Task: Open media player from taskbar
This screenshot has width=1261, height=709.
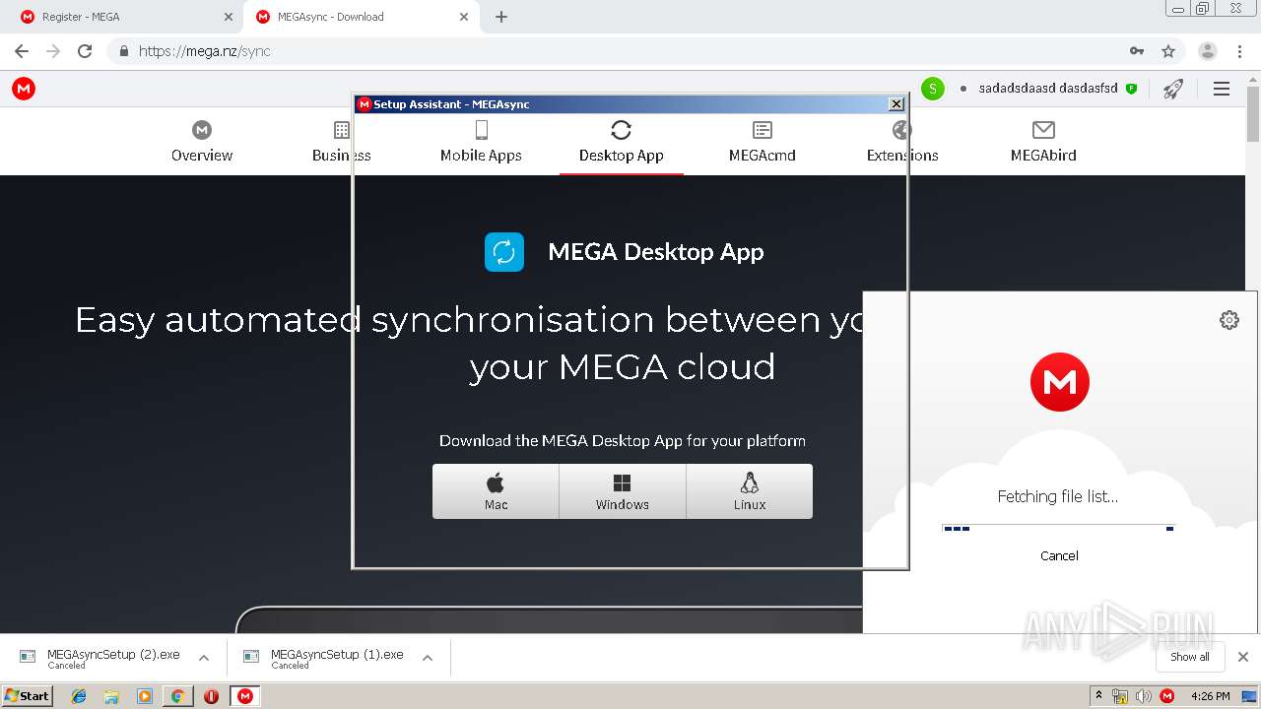Action: [145, 696]
